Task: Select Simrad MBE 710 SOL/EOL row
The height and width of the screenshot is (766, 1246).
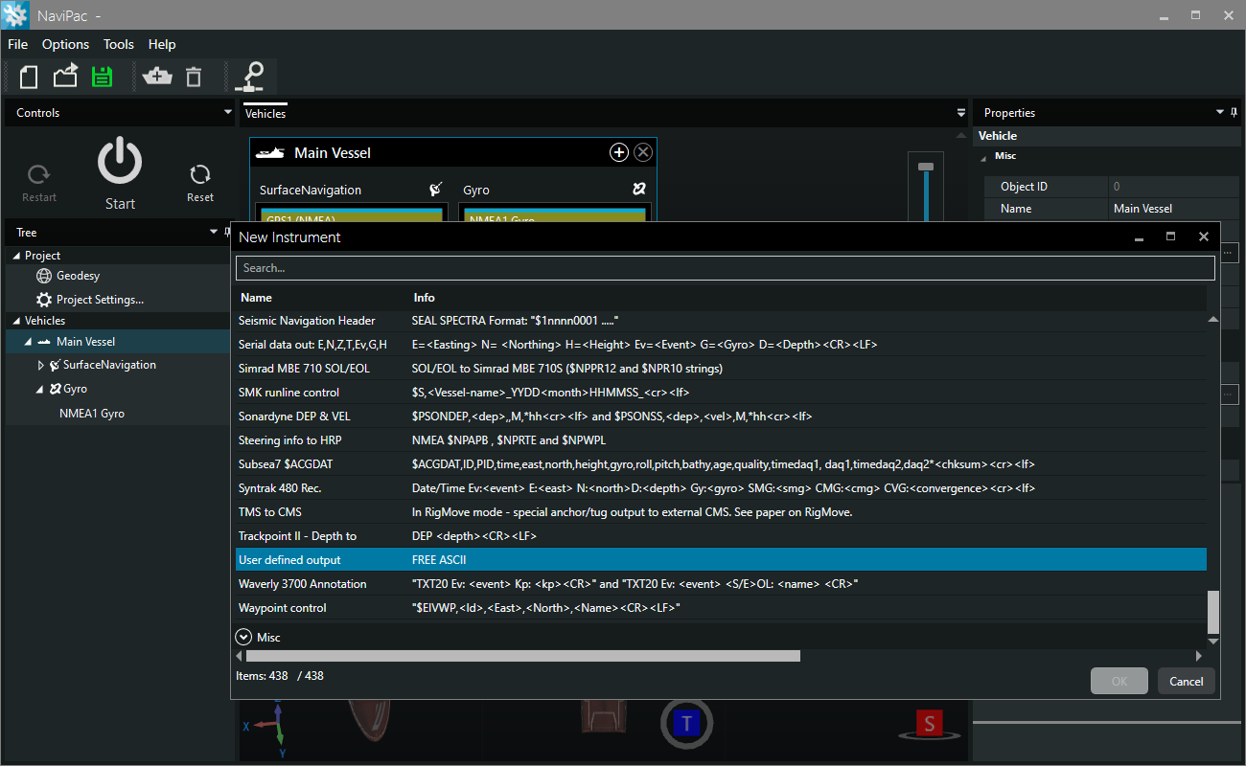Action: tap(721, 369)
